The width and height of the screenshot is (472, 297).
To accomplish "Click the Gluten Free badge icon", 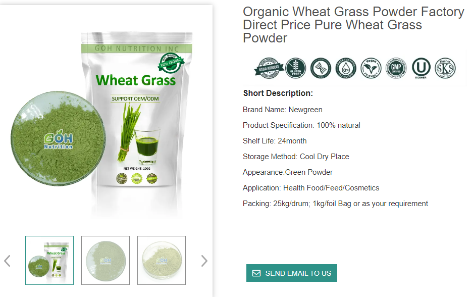I will pyautogui.click(x=296, y=68).
